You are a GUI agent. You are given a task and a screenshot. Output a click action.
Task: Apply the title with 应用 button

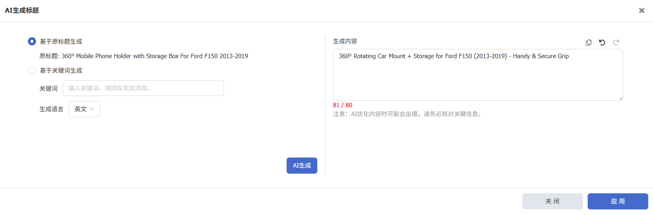618,201
